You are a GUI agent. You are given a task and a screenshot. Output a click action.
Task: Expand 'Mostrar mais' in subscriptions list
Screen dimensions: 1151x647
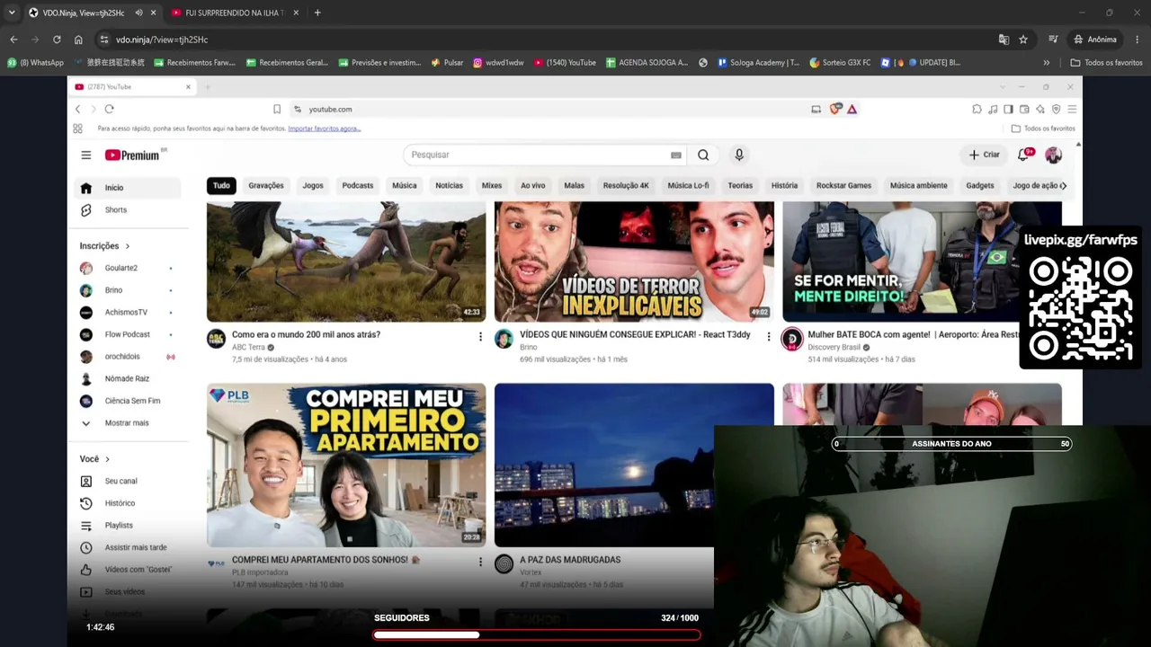tap(127, 422)
